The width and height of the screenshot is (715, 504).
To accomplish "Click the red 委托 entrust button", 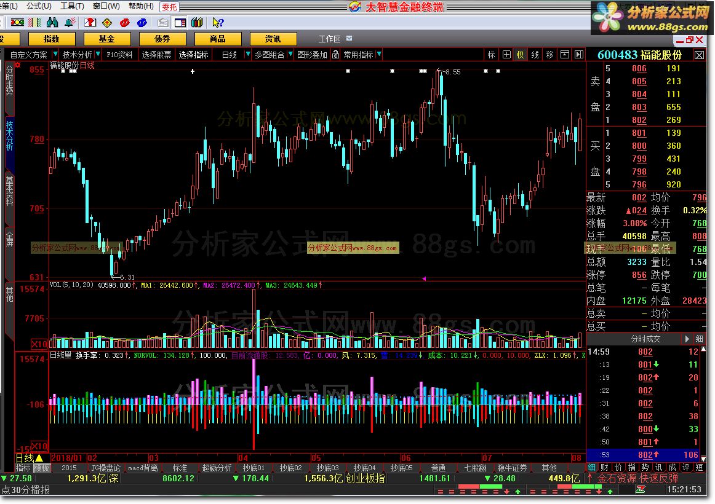I will click(x=169, y=7).
